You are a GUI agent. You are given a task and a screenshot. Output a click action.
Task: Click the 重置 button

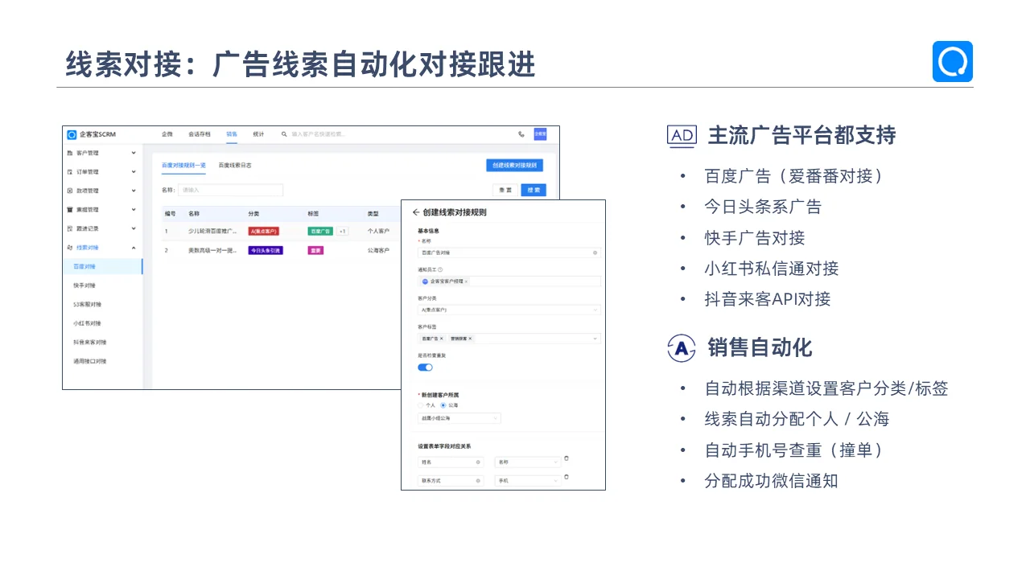505,191
